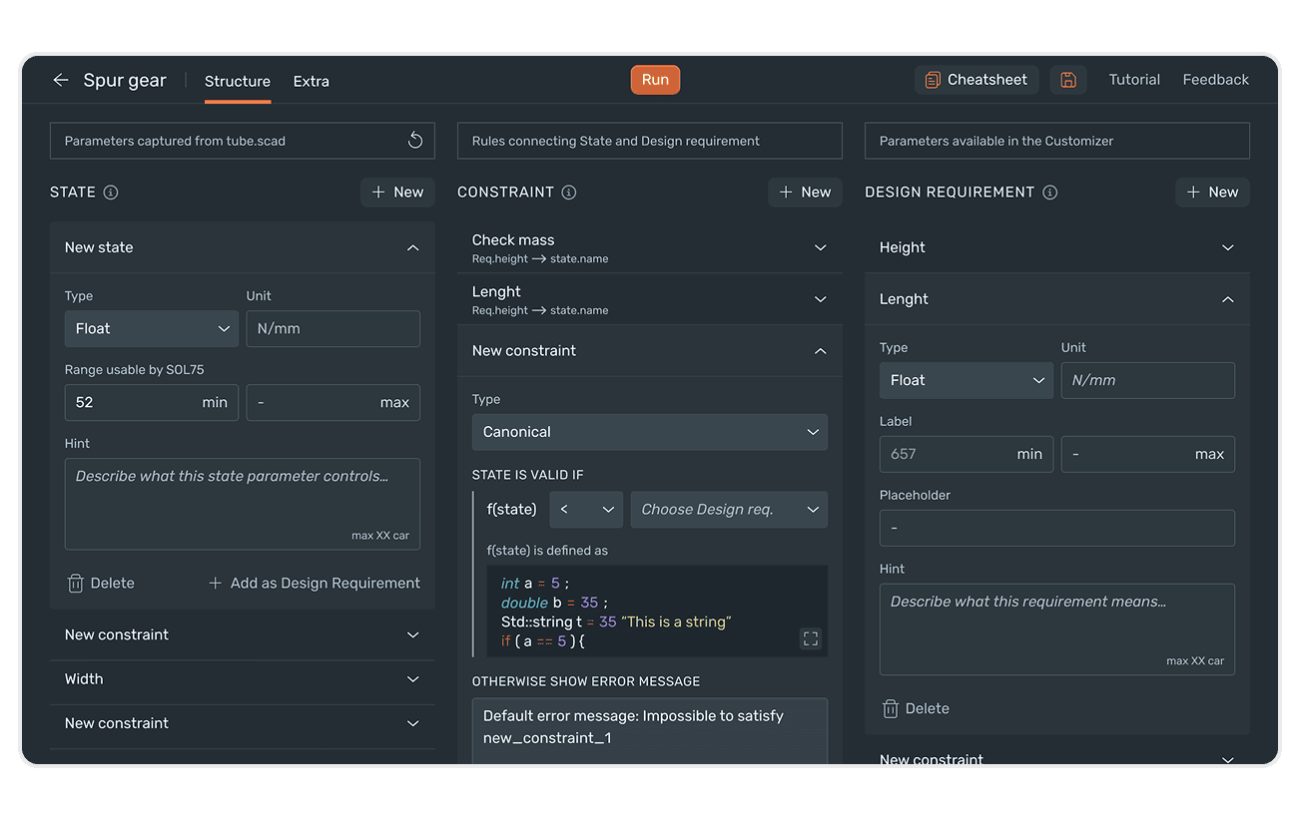
Task: Click the min range field containing 52
Action: (152, 403)
